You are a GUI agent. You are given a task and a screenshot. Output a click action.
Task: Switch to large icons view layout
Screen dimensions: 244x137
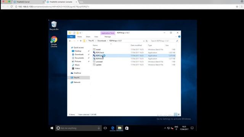click(179, 115)
